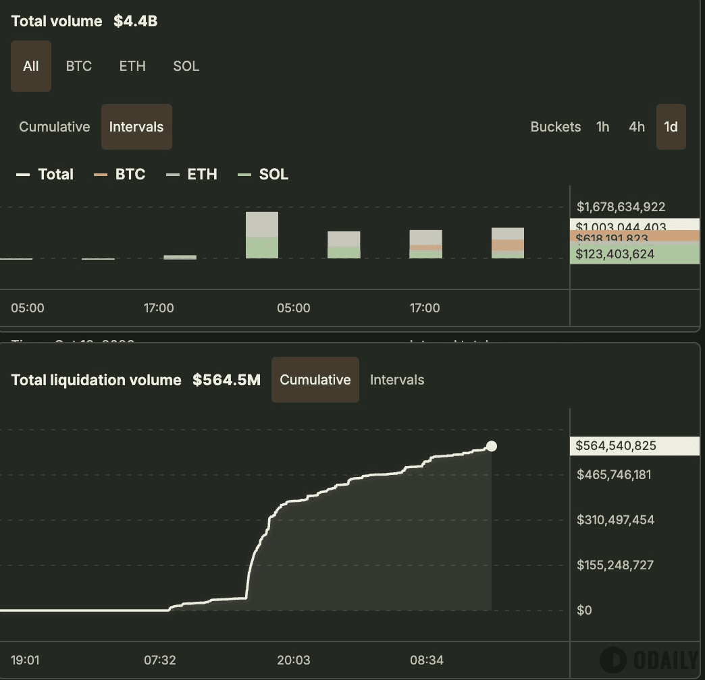Click the 08:34 time axis label

(x=427, y=660)
